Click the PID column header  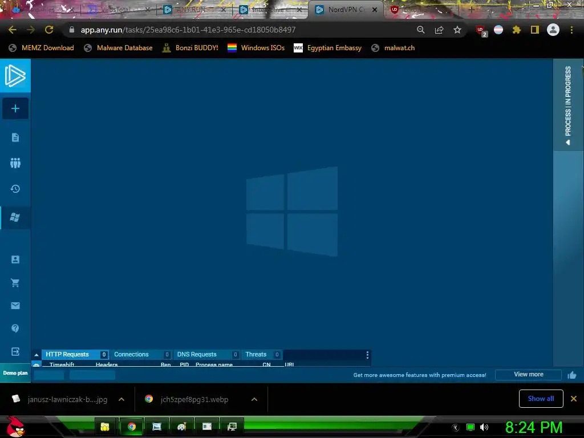(x=184, y=364)
